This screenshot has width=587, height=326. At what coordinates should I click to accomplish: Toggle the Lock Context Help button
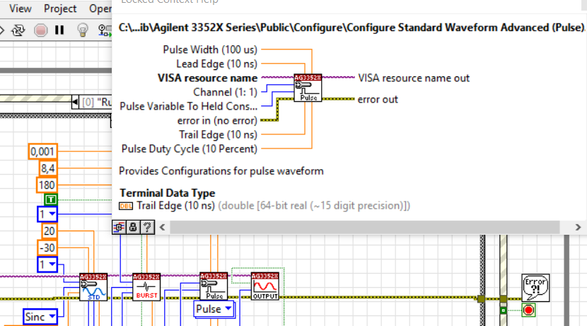pyautogui.click(x=133, y=227)
